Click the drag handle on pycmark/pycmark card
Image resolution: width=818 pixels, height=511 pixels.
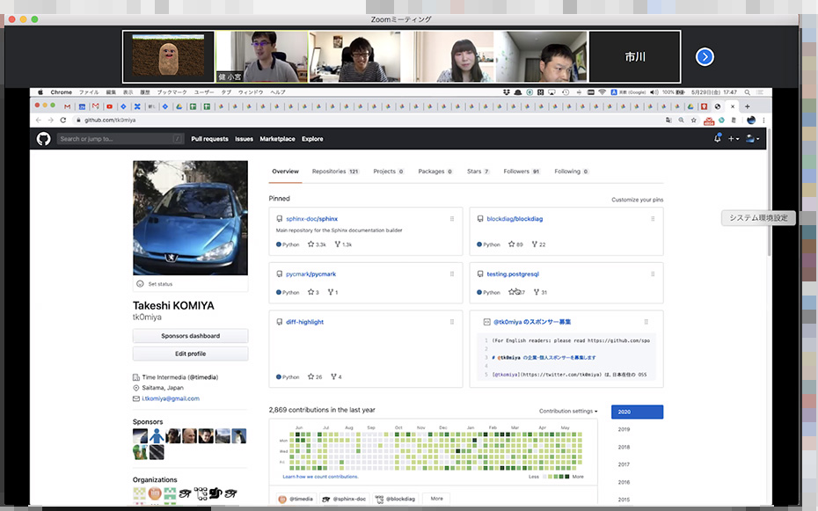[452, 274]
